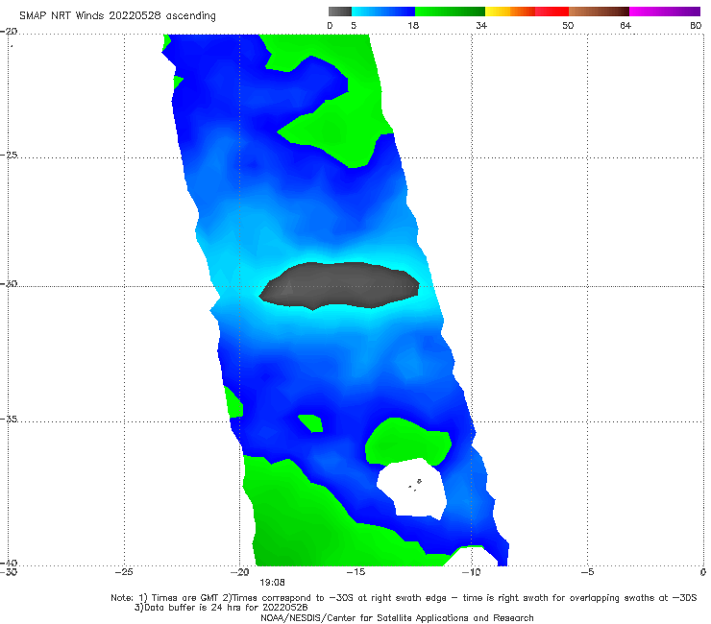Click the longitude label "-5" on the bottom axis
The width and height of the screenshot is (711, 624).
click(587, 572)
